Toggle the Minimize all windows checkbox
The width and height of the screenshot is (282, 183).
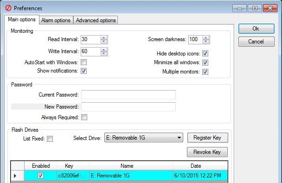coord(205,62)
